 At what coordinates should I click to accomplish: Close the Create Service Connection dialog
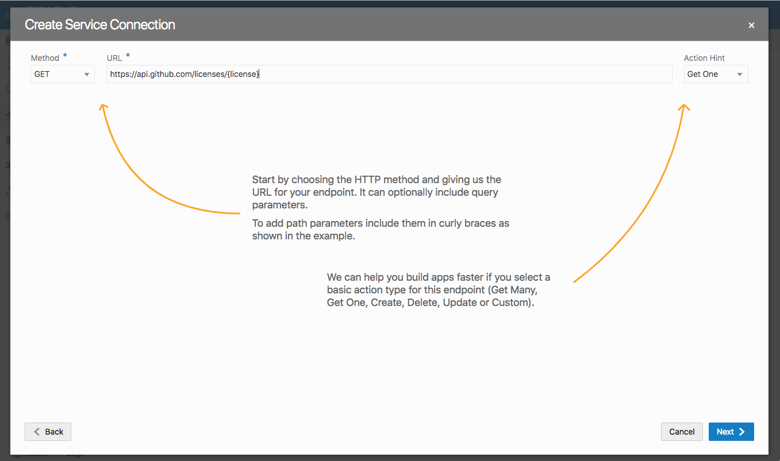pos(751,25)
